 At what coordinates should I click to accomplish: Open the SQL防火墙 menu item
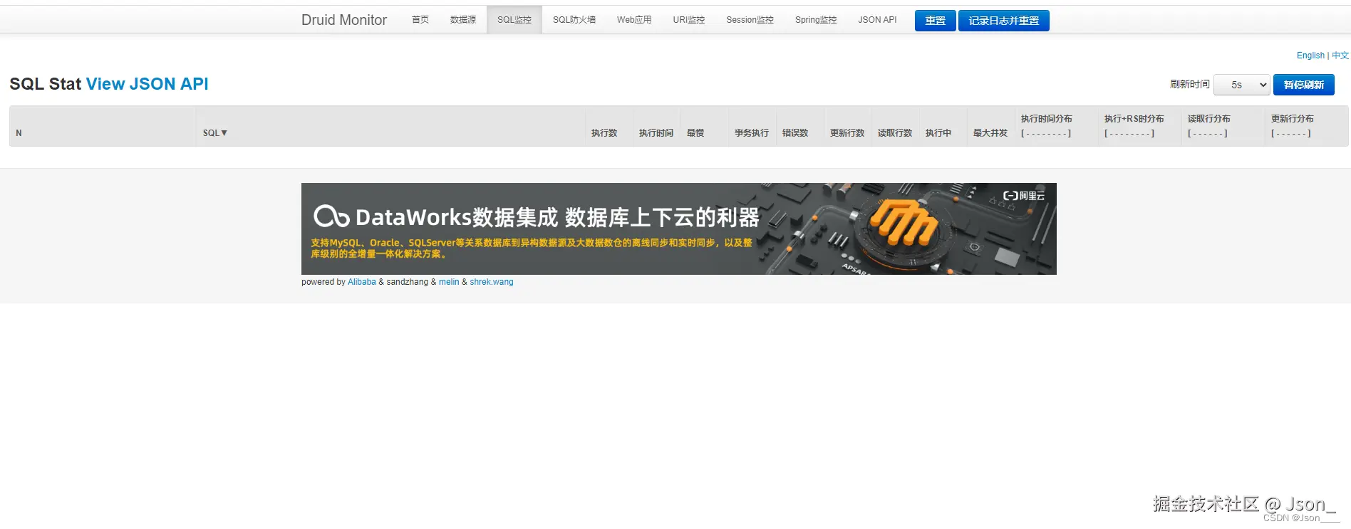pos(574,20)
